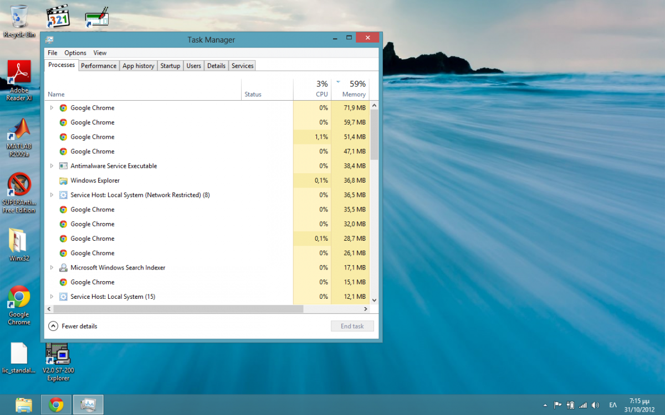Click the Antimalware Service Executable row icon
The width and height of the screenshot is (665, 415).
click(63, 166)
